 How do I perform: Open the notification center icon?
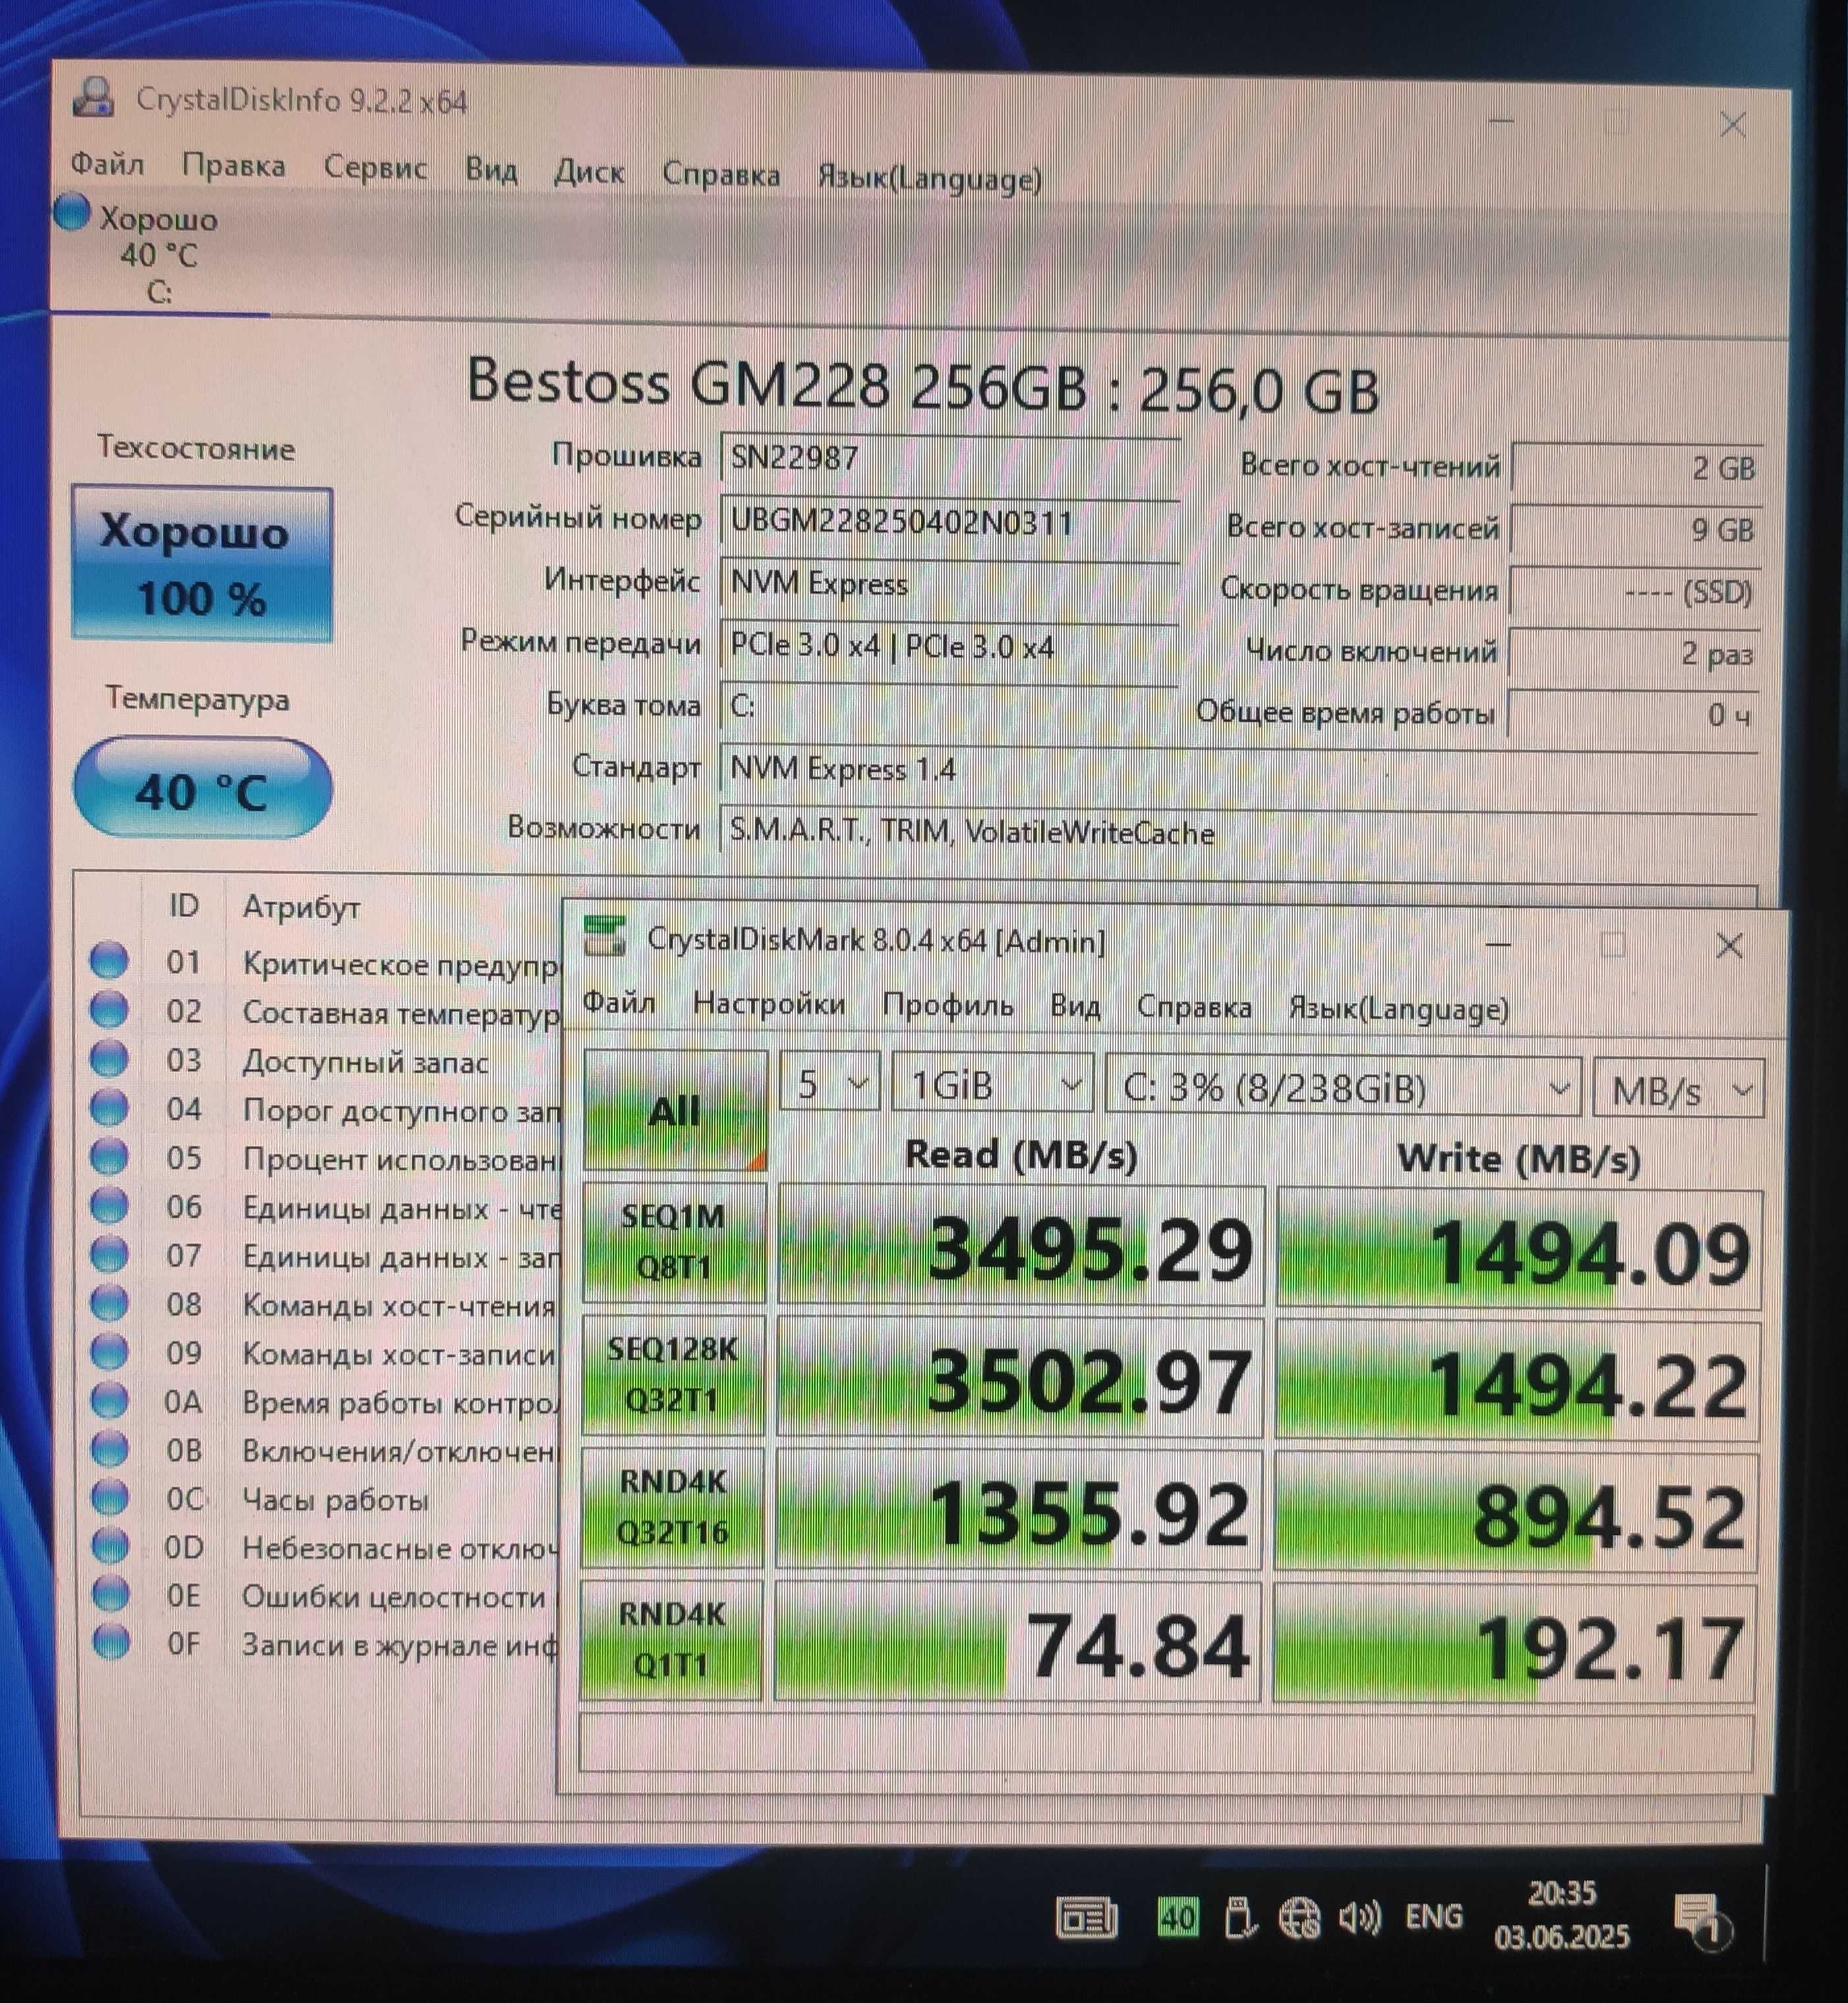[1702, 1921]
